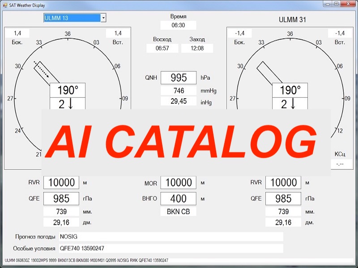Click the right dial wind speed 2 box
The height and width of the screenshot is (268, 358).
point(290,104)
